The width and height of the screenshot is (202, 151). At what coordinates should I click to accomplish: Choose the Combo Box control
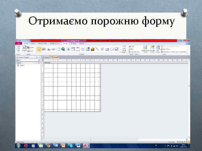[x=88, y=49]
